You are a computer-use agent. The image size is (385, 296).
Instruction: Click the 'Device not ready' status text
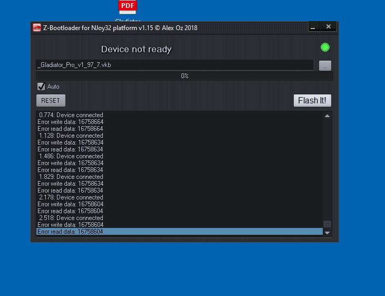click(x=136, y=50)
